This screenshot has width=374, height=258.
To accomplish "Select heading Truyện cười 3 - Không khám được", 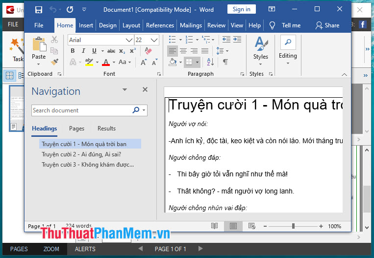I will pyautogui.click(x=88, y=165).
